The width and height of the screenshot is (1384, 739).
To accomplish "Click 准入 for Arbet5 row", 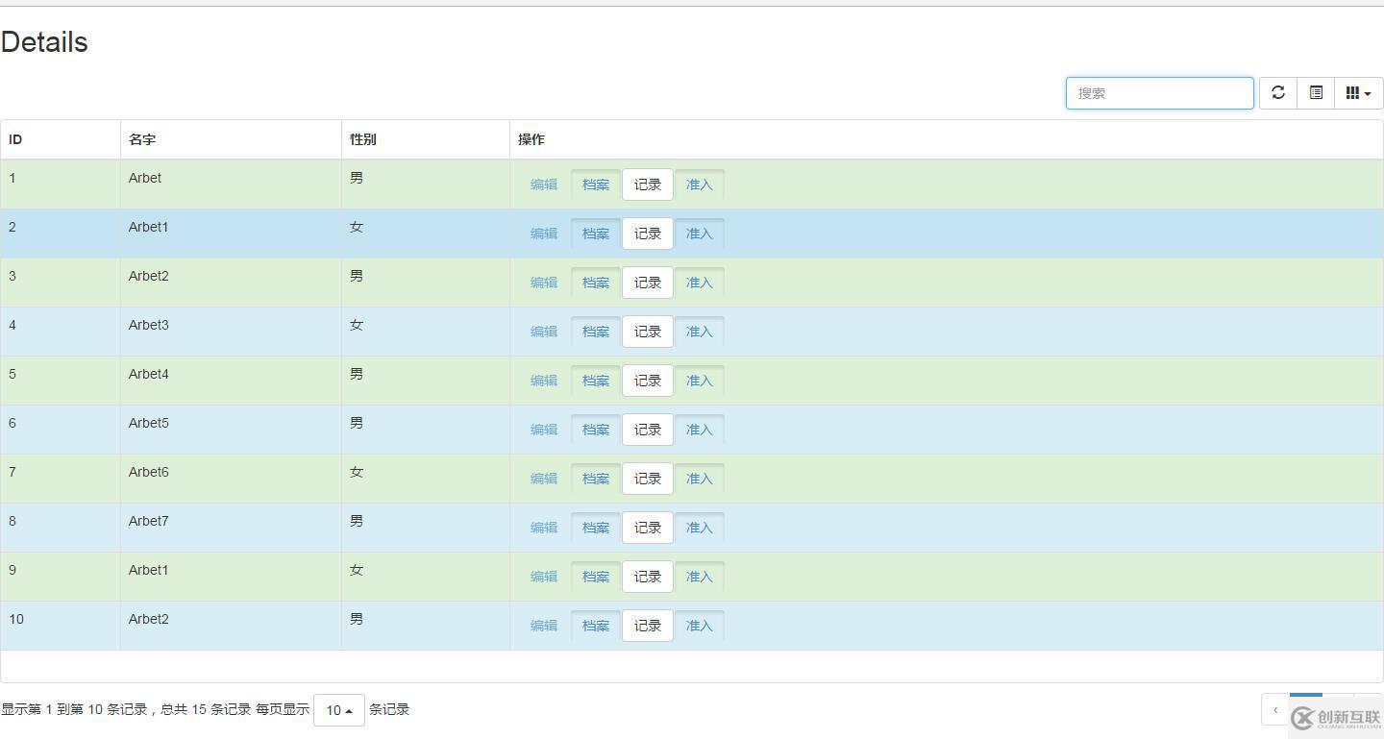I will coord(700,430).
